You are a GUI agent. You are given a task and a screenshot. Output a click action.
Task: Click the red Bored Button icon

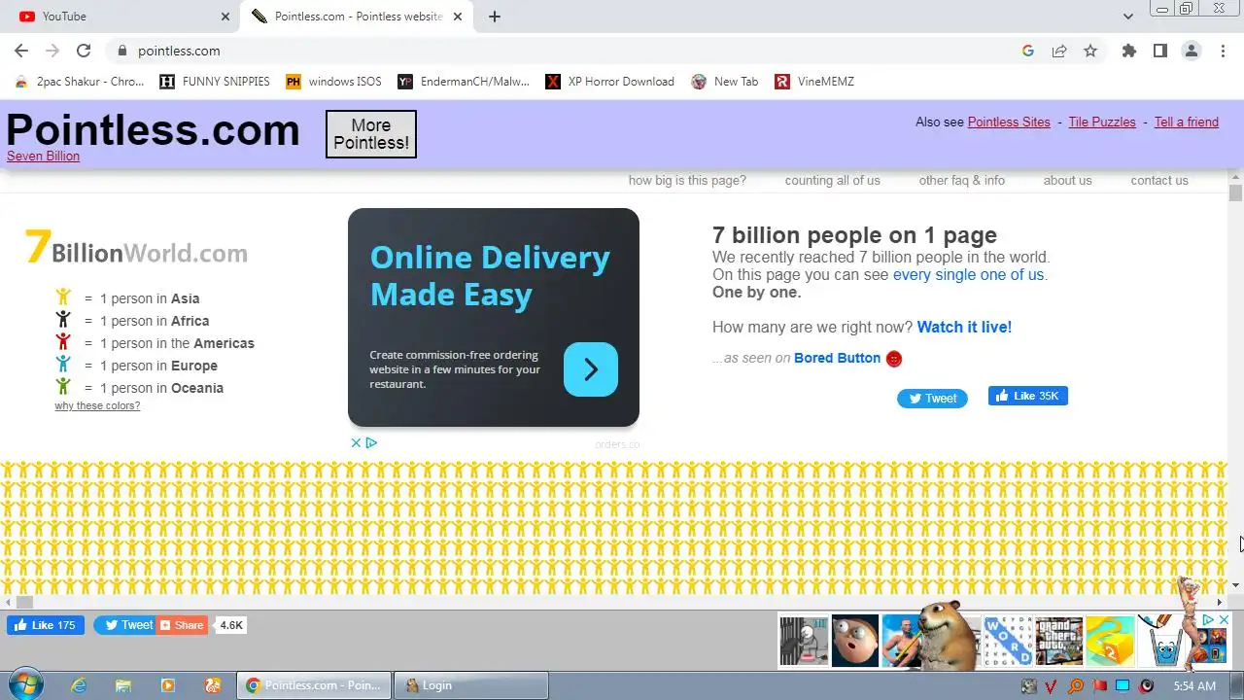click(894, 359)
